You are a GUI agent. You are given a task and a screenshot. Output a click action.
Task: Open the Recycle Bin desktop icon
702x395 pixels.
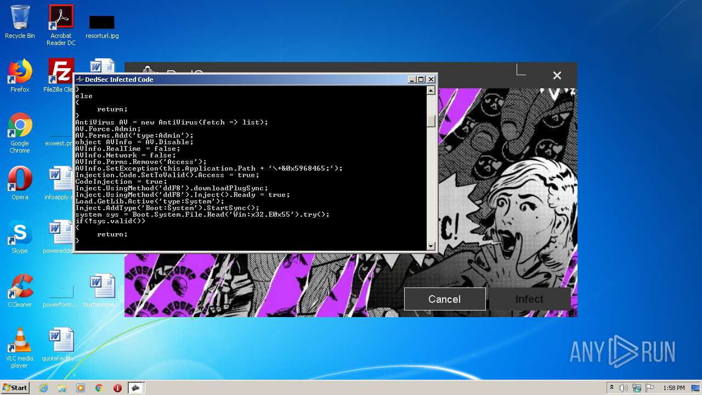coord(20,22)
